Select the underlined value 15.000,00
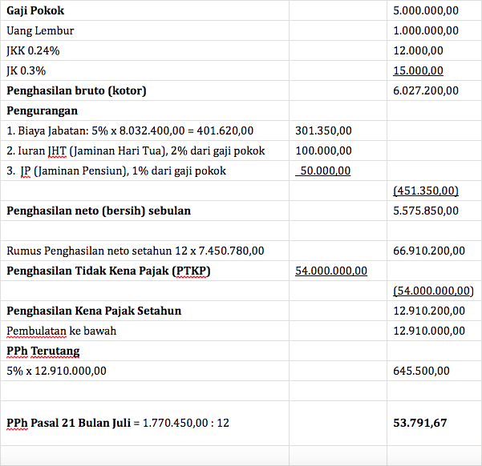This screenshot has height=466, width=482. [x=418, y=70]
